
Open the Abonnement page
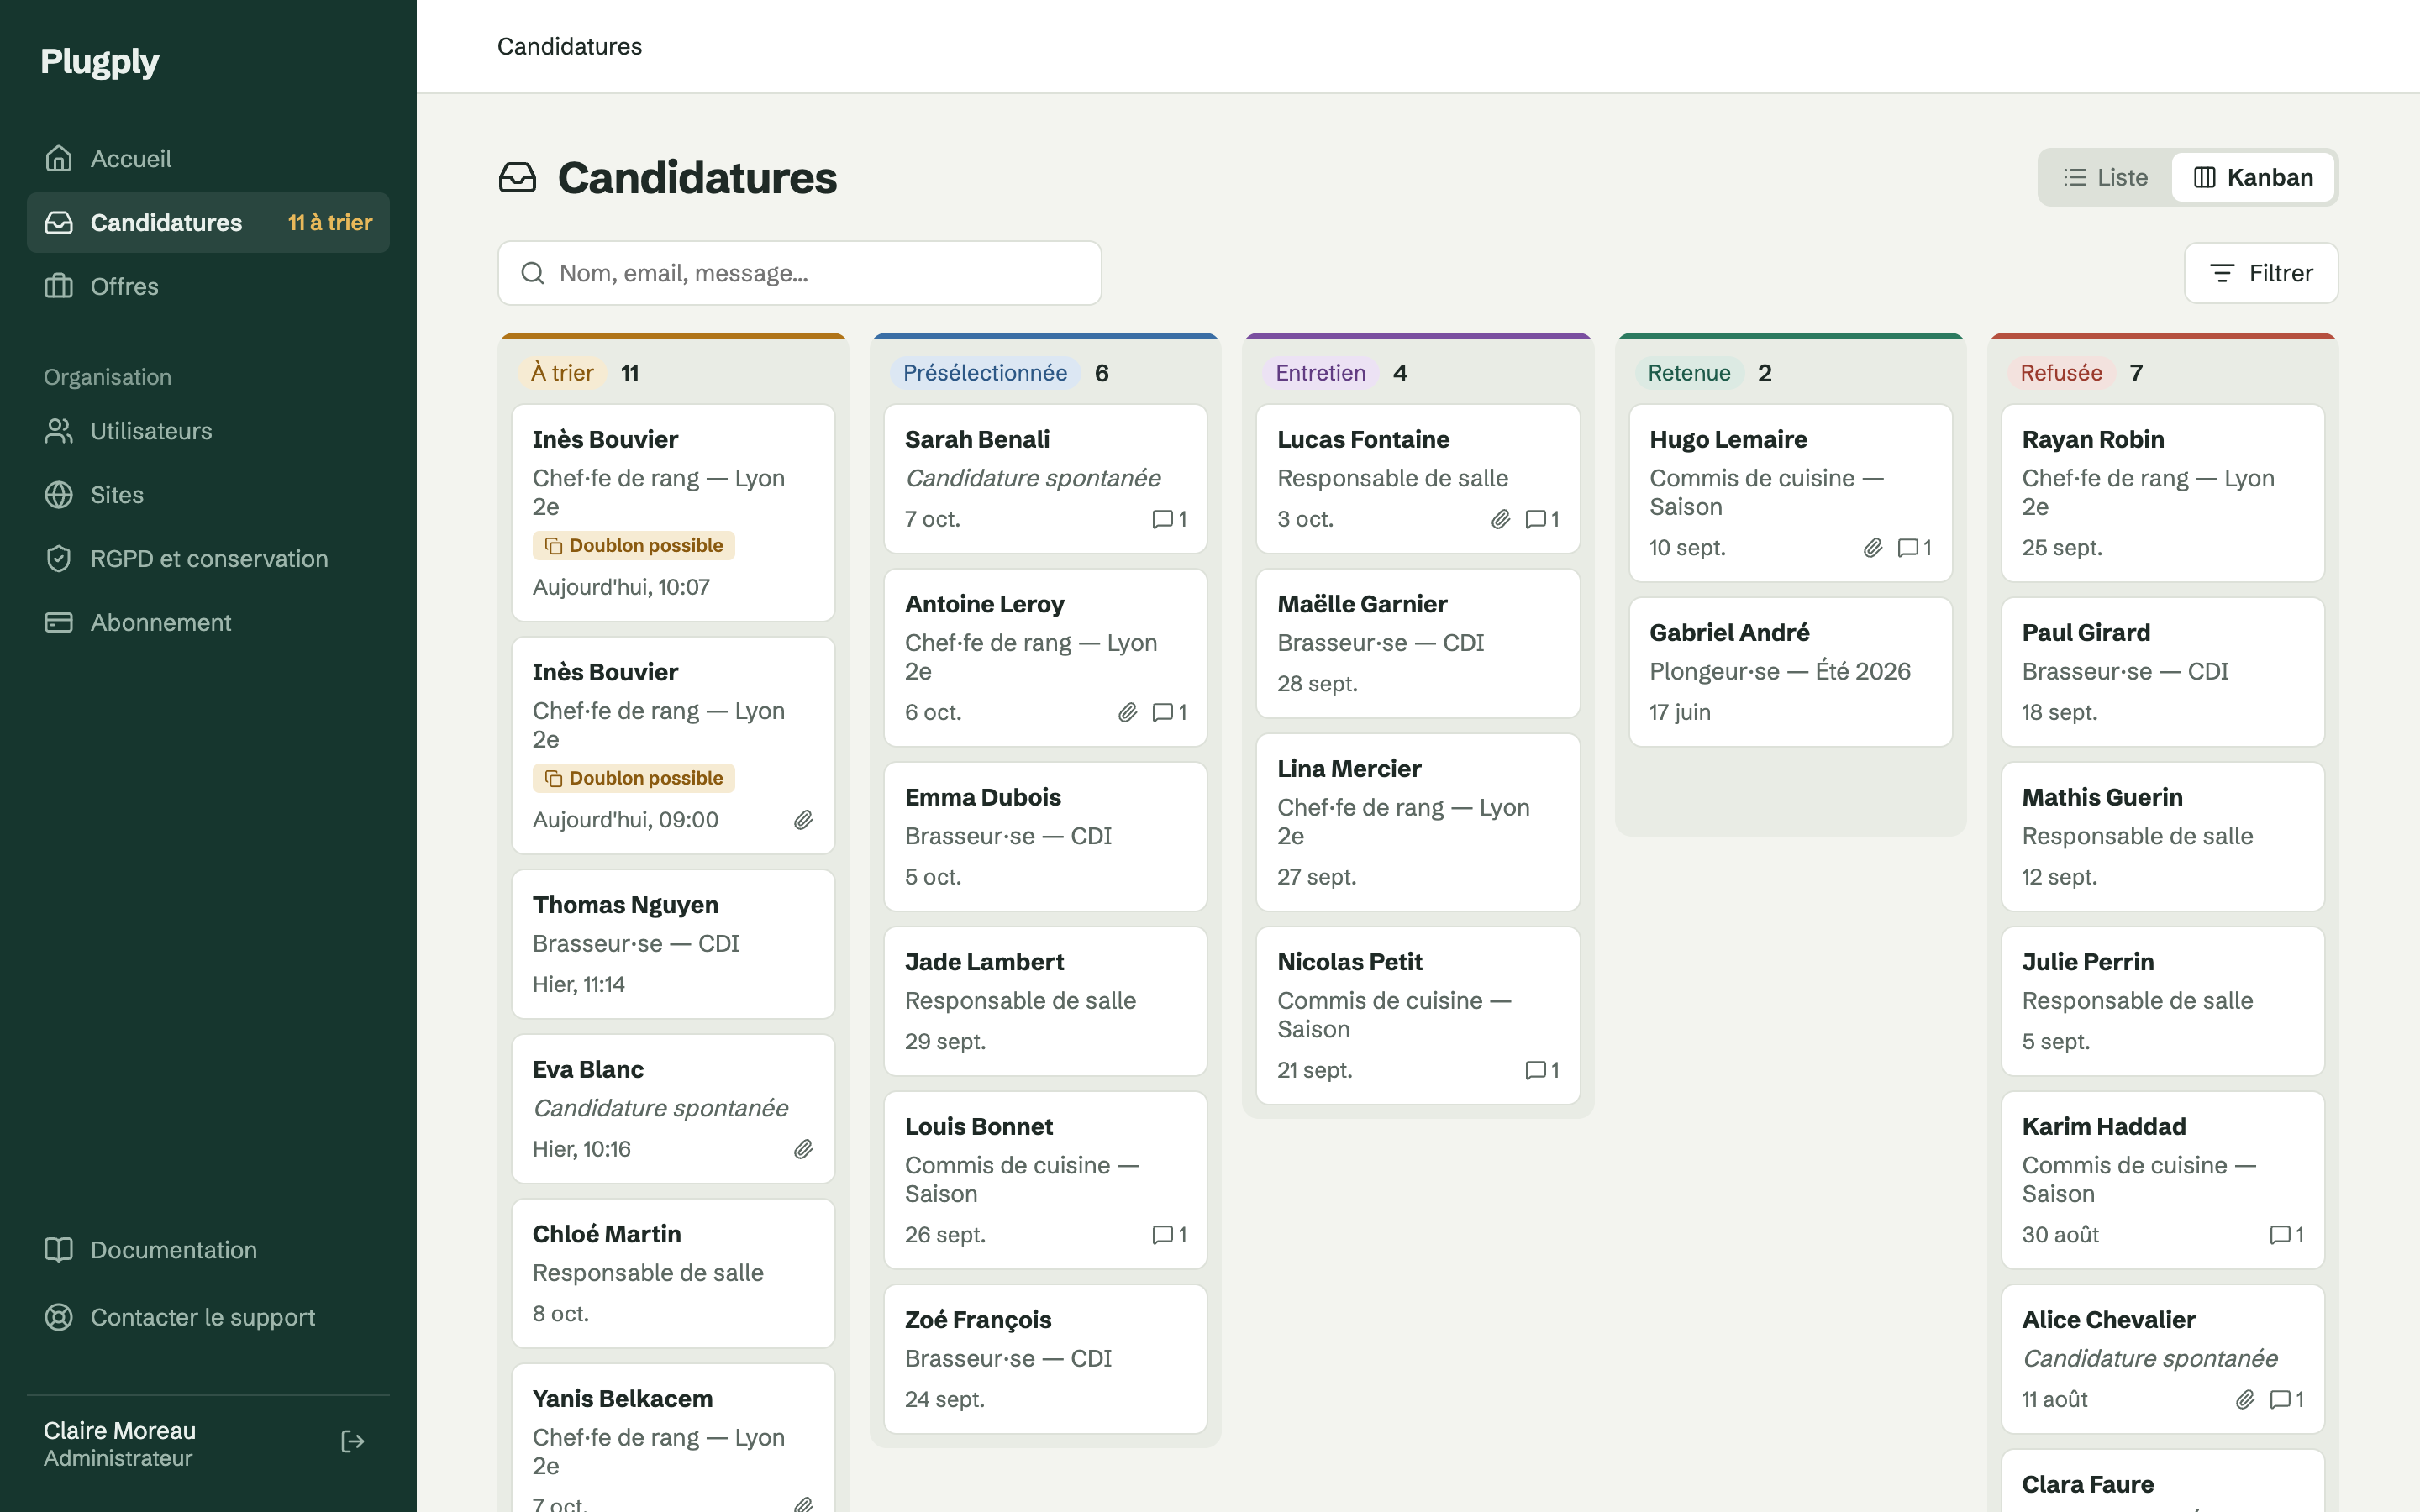208,623
